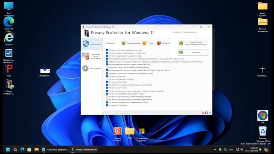This screenshot has width=274, height=154.
Task: Select the Virus desktop icon
Action: tap(9, 71)
